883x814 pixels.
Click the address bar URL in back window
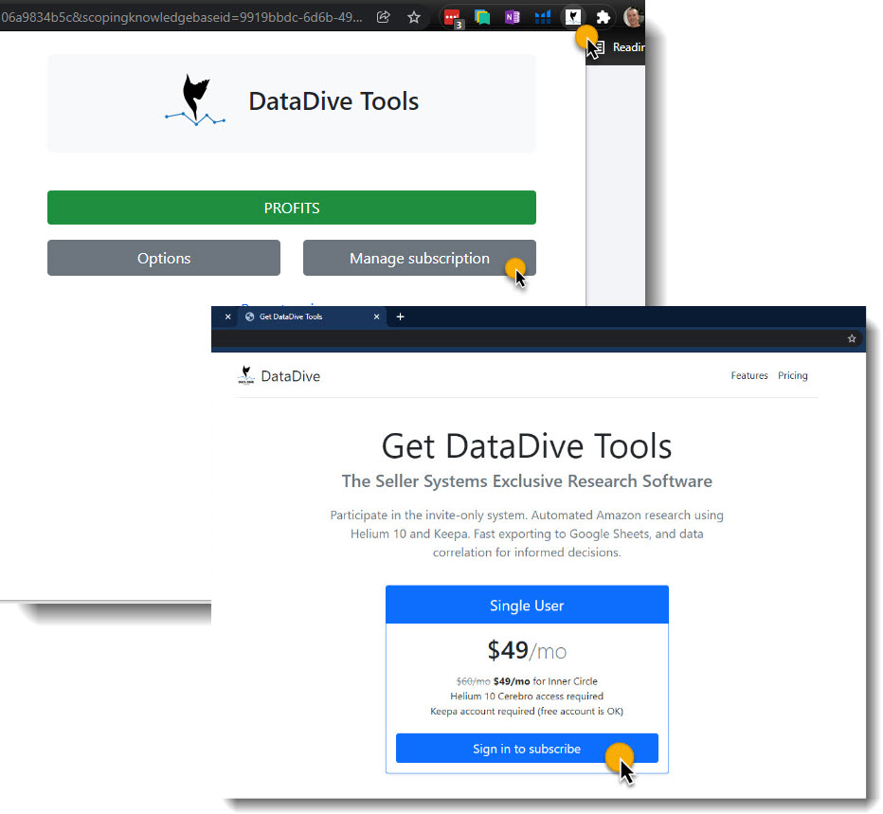tap(181, 17)
